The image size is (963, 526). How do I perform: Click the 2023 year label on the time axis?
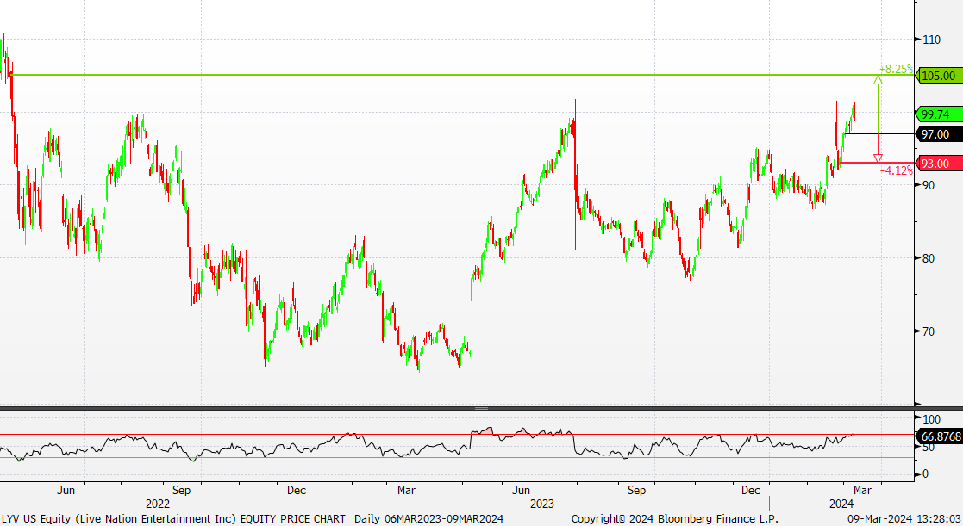[541, 504]
